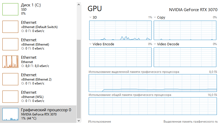Click the 3D usage graph area
Screen dimensions: 223x125
coord(120,30)
